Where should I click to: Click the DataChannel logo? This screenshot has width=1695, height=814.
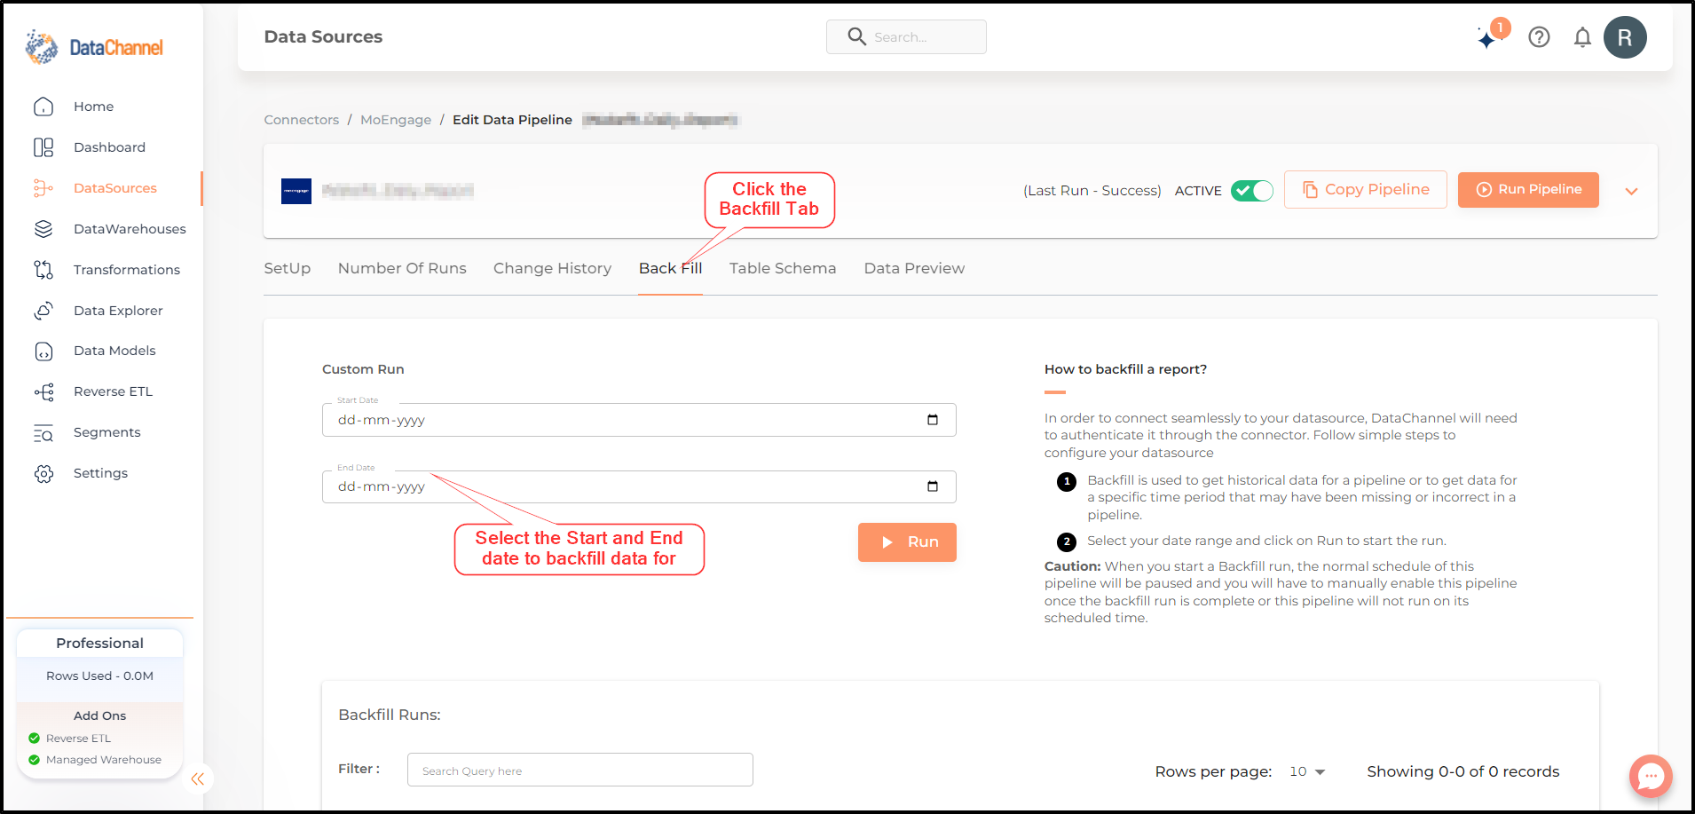94,47
